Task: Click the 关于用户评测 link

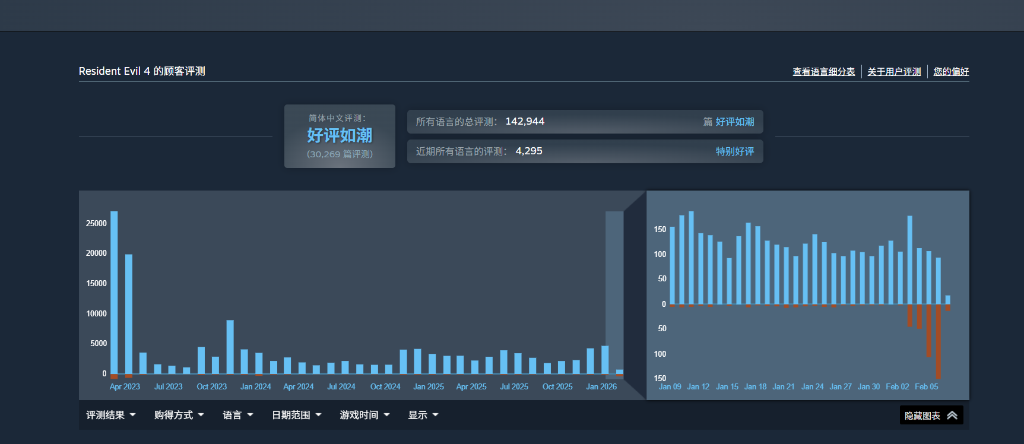Action: pyautogui.click(x=894, y=72)
